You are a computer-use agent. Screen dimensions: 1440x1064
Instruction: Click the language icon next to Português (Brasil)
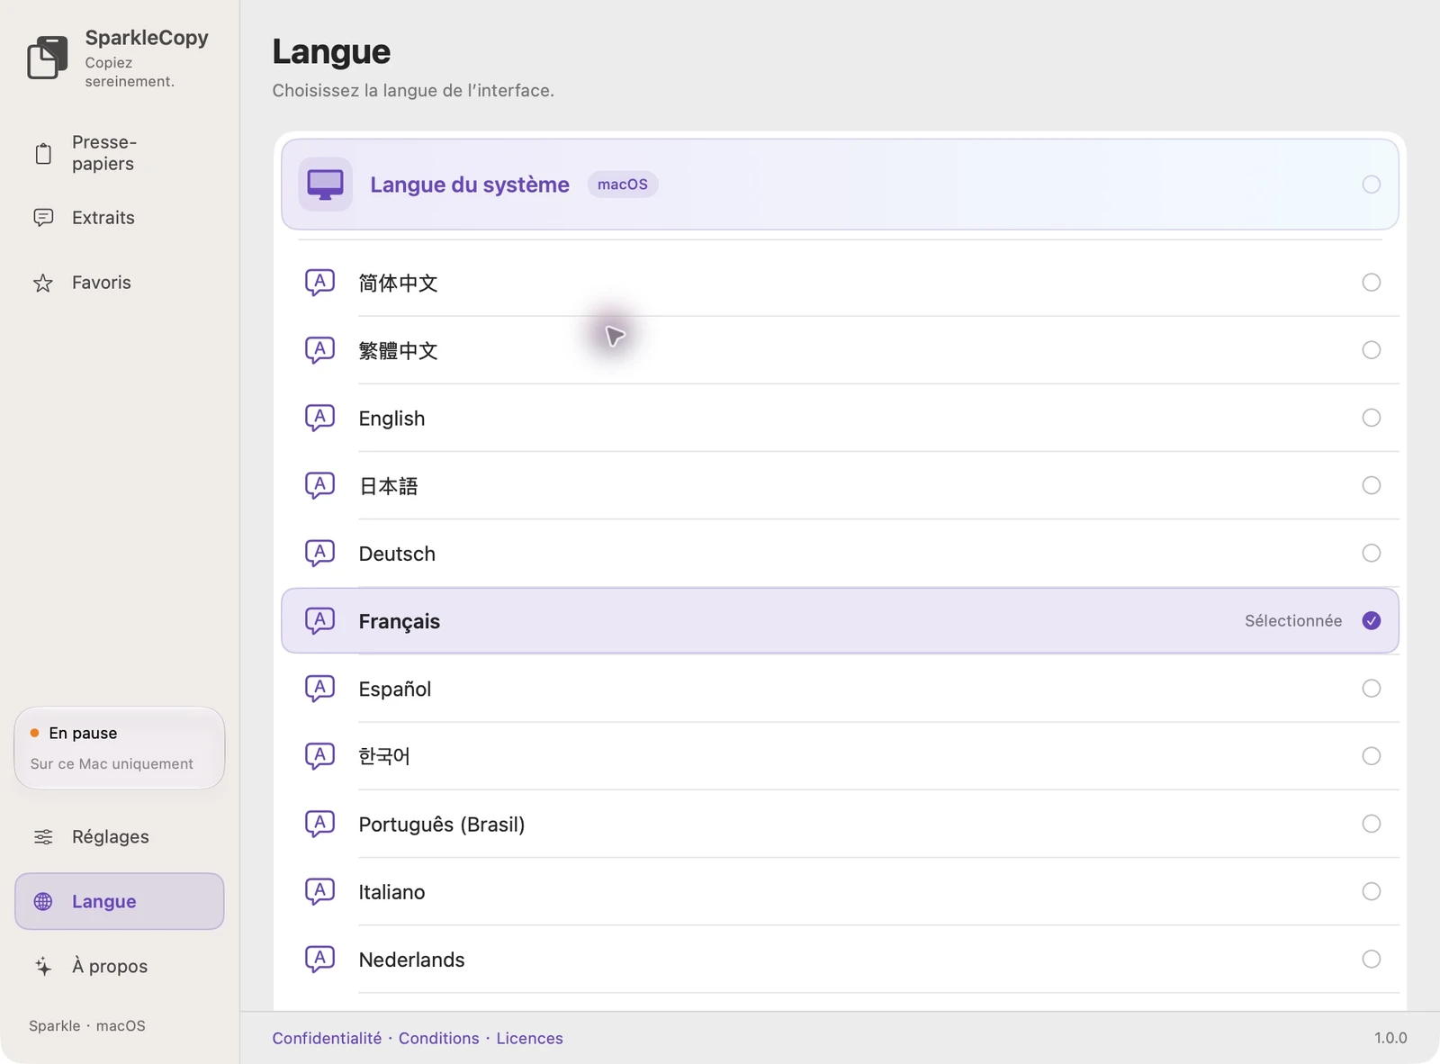[x=319, y=824]
